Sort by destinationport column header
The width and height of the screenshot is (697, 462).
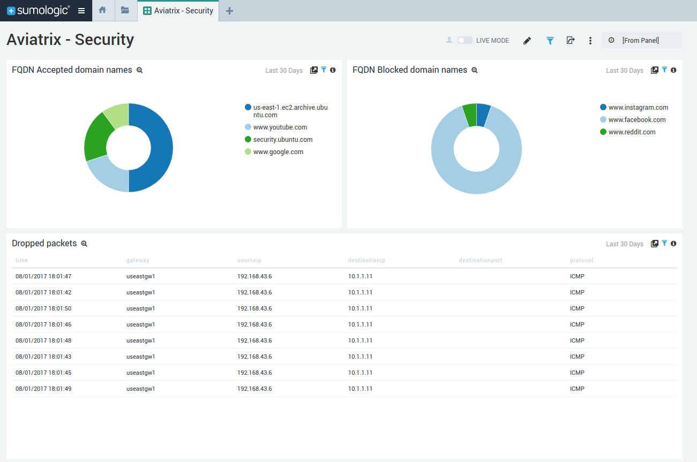[481, 260]
